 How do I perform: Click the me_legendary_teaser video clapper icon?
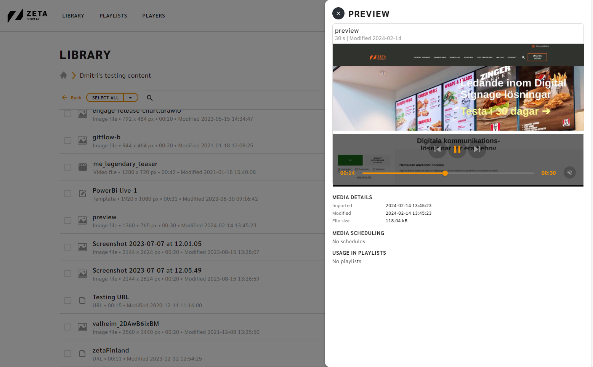coord(82,167)
